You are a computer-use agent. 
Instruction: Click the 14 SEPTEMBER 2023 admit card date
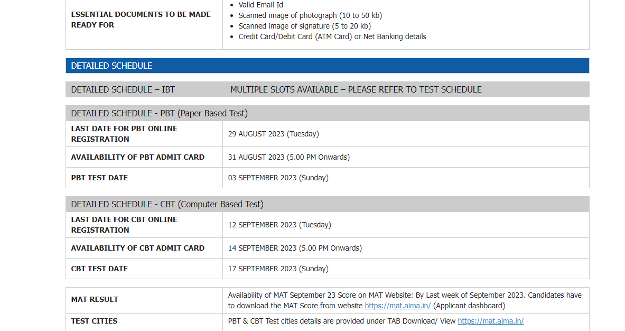tap(295, 248)
